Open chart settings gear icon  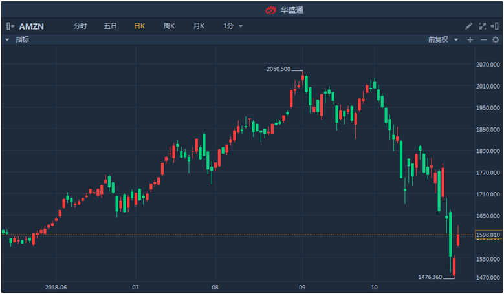tap(496, 39)
